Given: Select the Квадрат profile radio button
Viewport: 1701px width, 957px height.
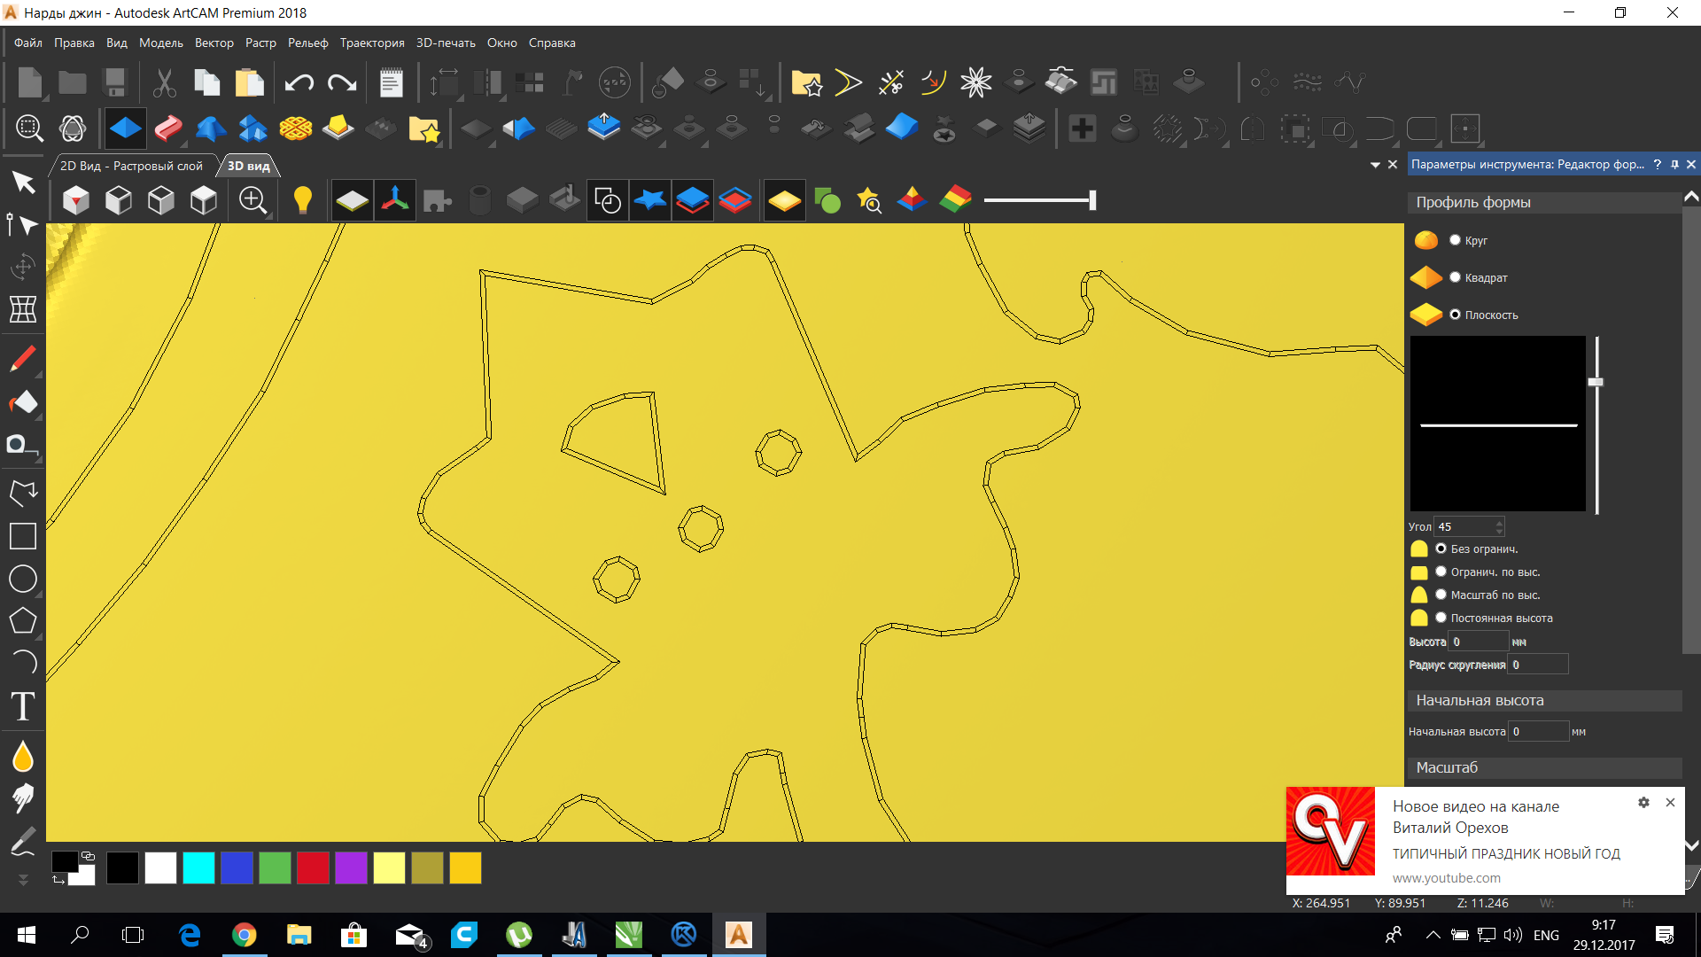Looking at the screenshot, I should pyautogui.click(x=1455, y=277).
